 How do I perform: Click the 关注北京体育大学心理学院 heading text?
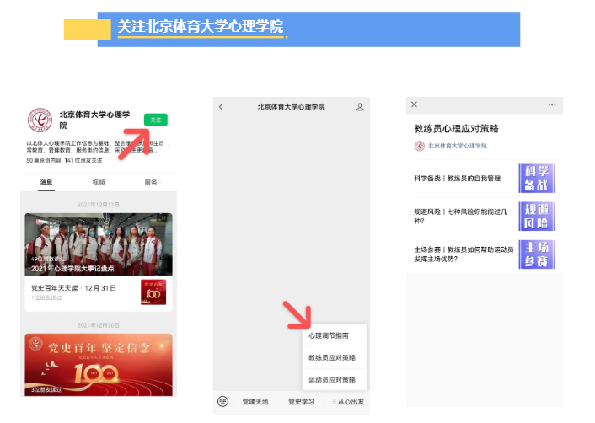coord(201,27)
